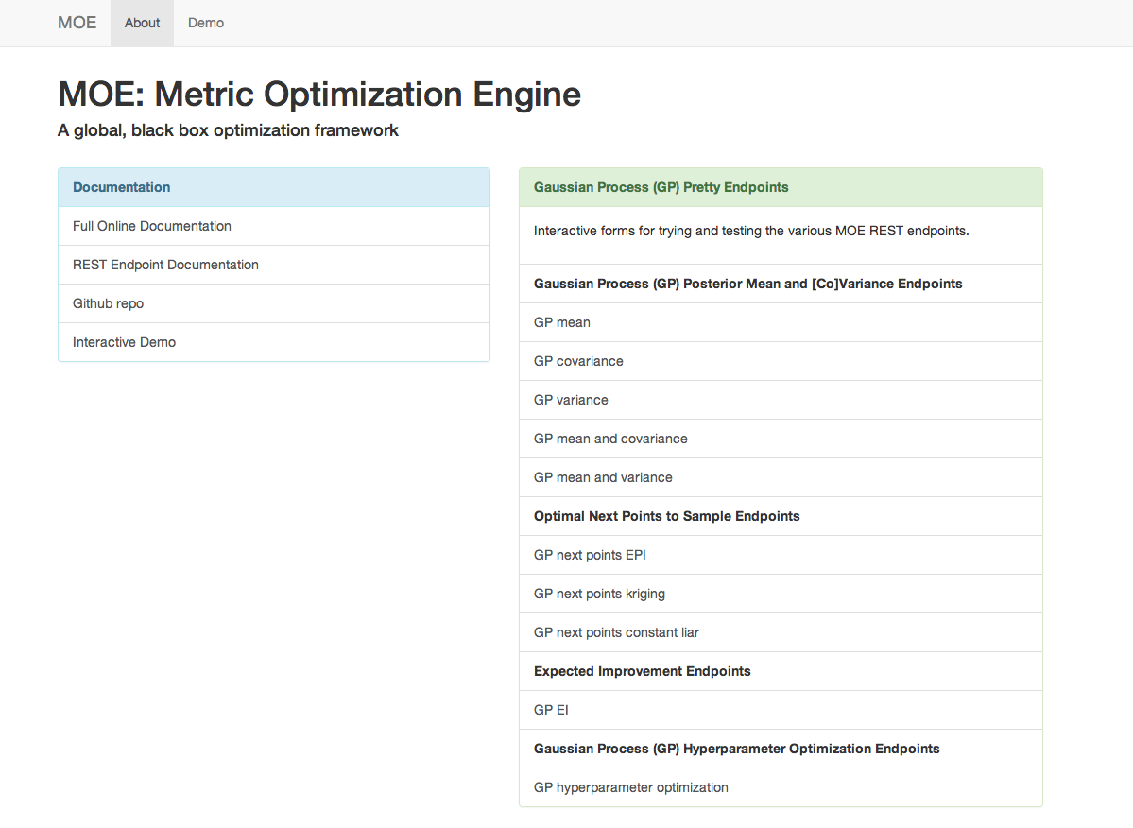The image size is (1133, 828).
Task: Open GP next points constant liar
Action: click(781, 633)
